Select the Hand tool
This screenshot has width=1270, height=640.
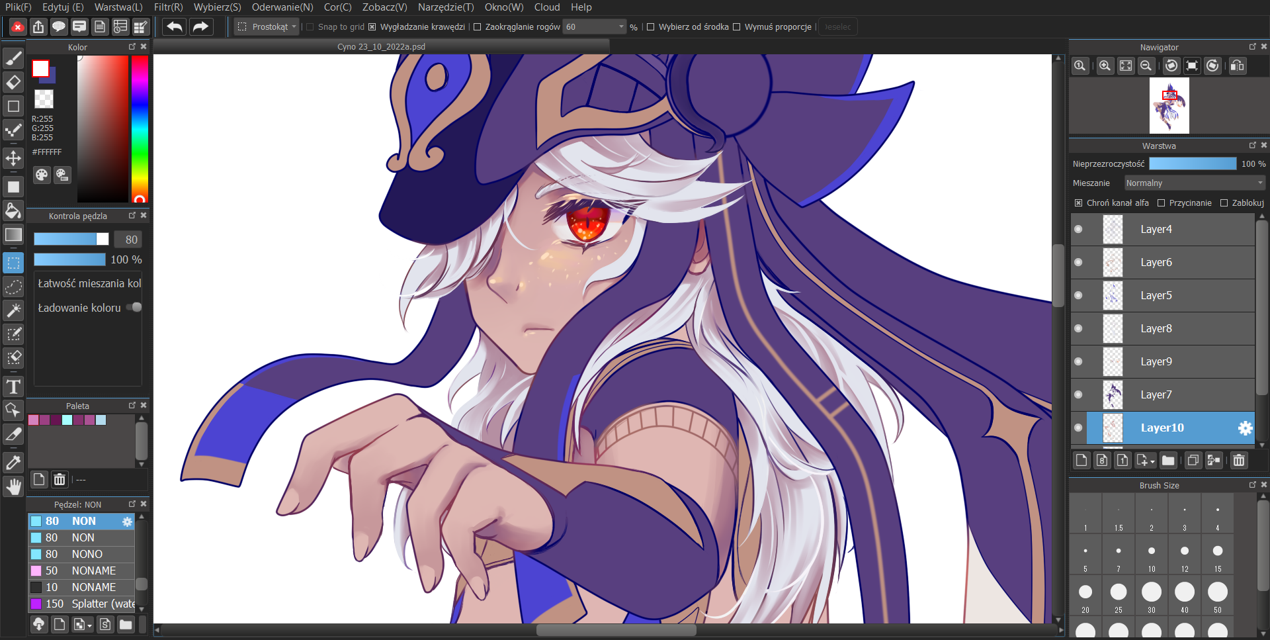click(13, 486)
